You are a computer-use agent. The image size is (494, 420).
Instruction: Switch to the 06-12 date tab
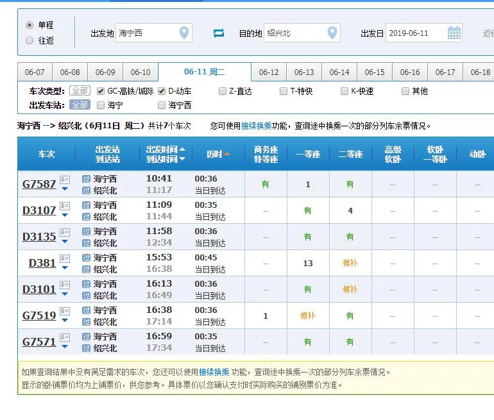pos(269,72)
